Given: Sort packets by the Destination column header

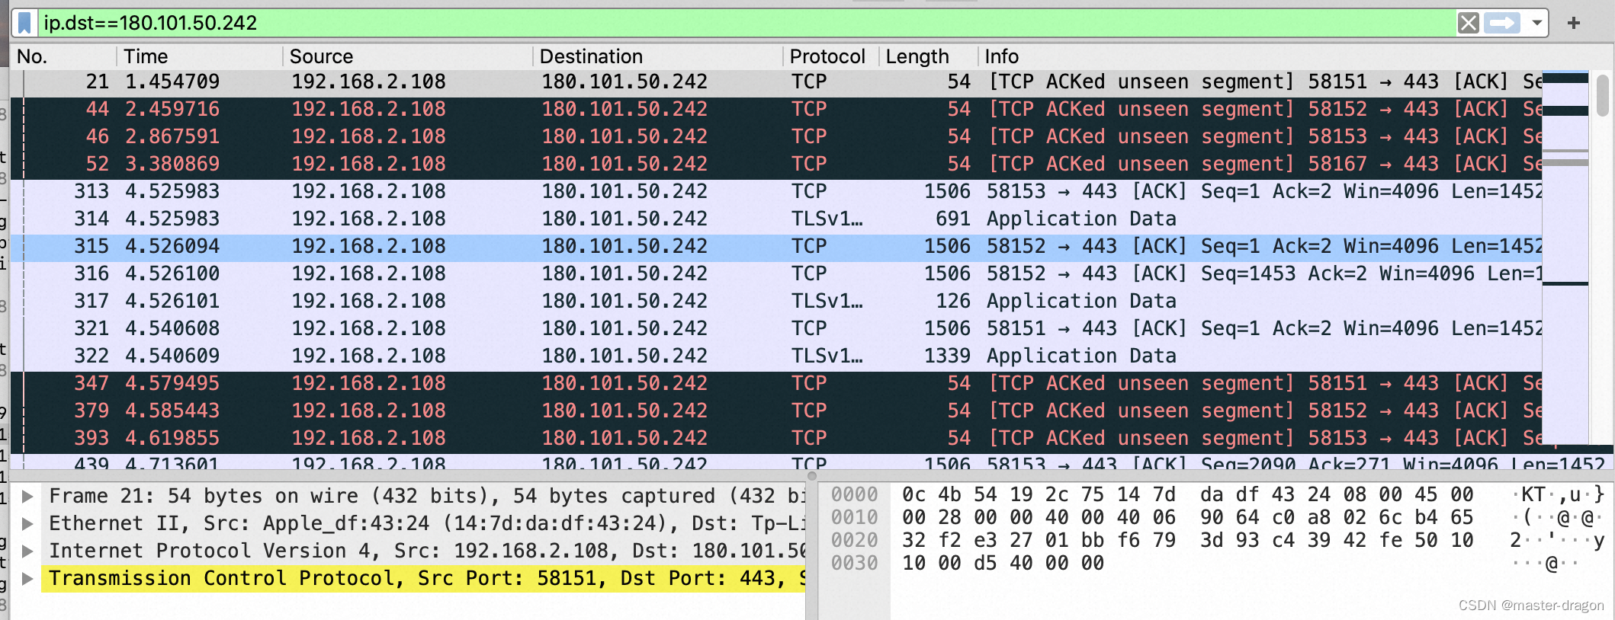Looking at the screenshot, I should [658, 56].
